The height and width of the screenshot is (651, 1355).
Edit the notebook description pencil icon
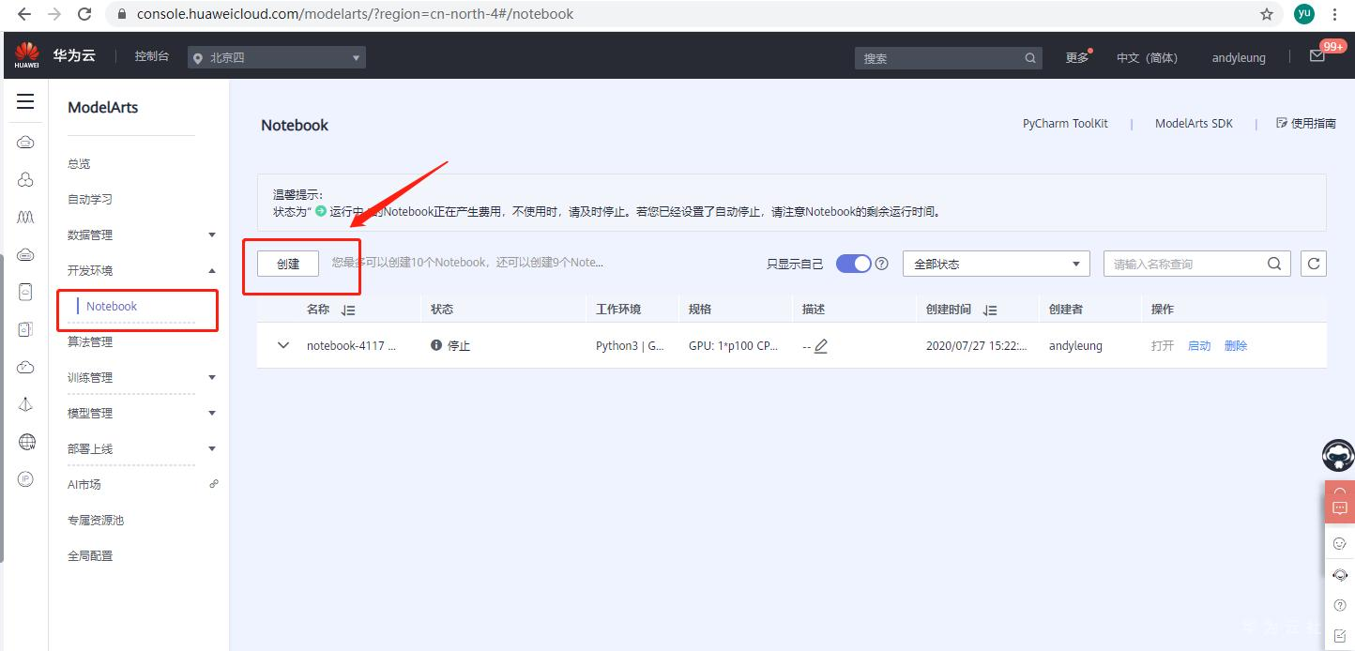tap(821, 346)
